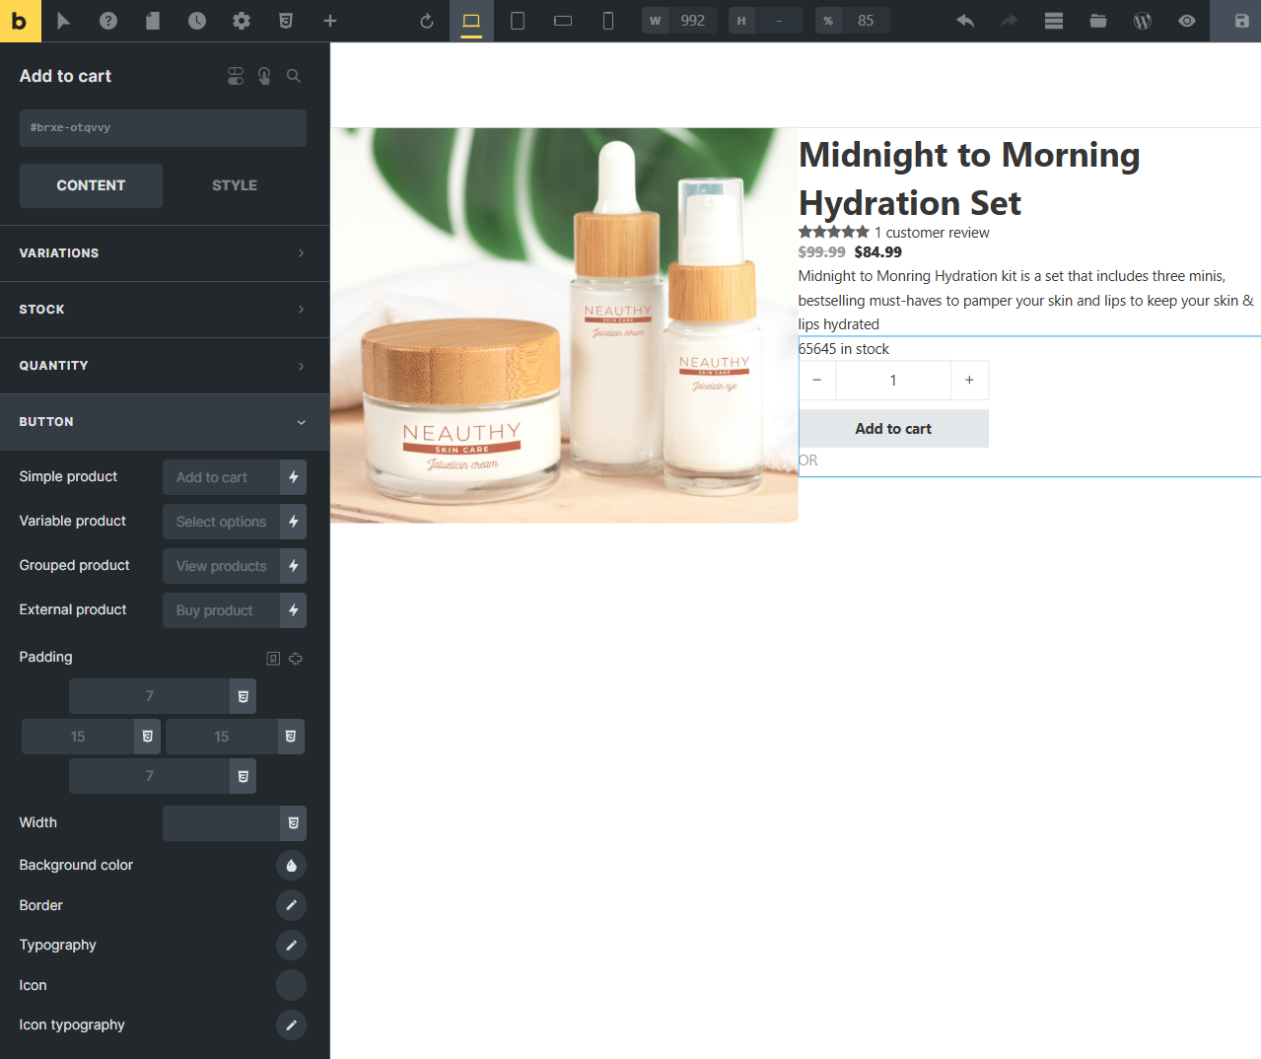Reload the canvas with refresh icon
1261x1059 pixels.
click(x=427, y=21)
